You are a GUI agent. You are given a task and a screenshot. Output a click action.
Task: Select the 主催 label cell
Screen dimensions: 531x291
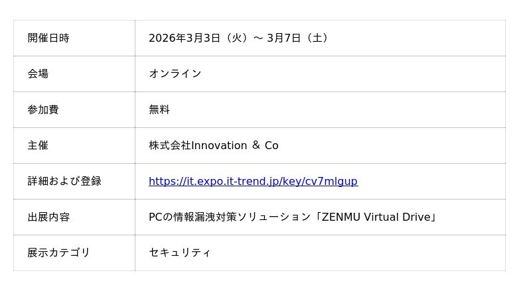[38, 145]
